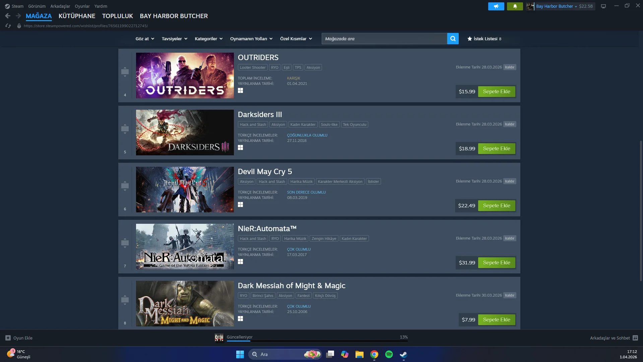643x362 pixels.
Task: Click the back navigation arrow
Action: tap(8, 16)
